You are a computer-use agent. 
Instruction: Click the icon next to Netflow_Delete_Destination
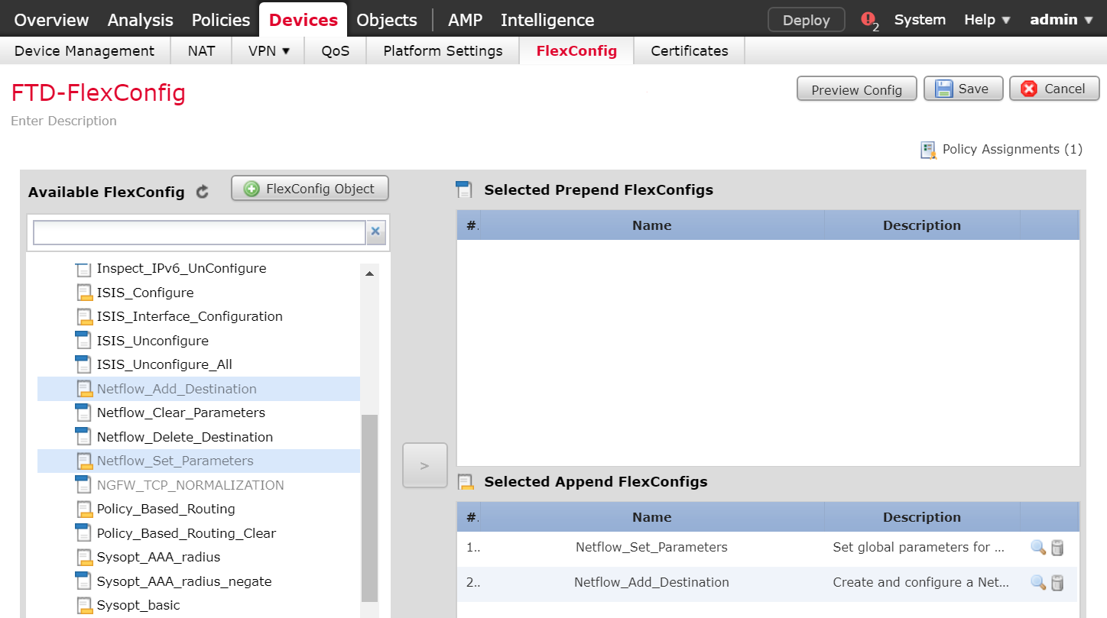tap(83, 437)
